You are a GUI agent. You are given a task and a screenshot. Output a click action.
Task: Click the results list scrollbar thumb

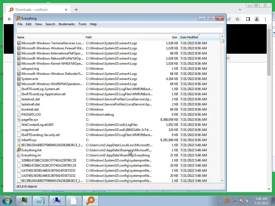click(222, 41)
